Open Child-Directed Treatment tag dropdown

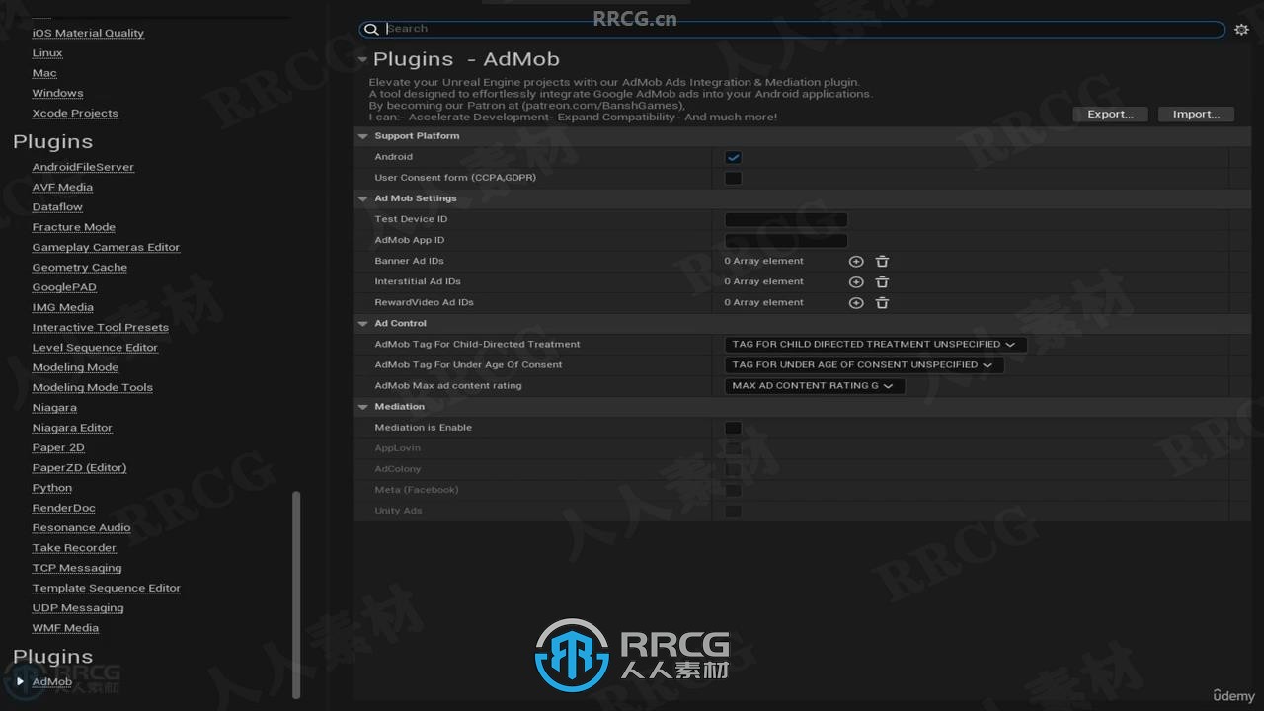(x=875, y=345)
